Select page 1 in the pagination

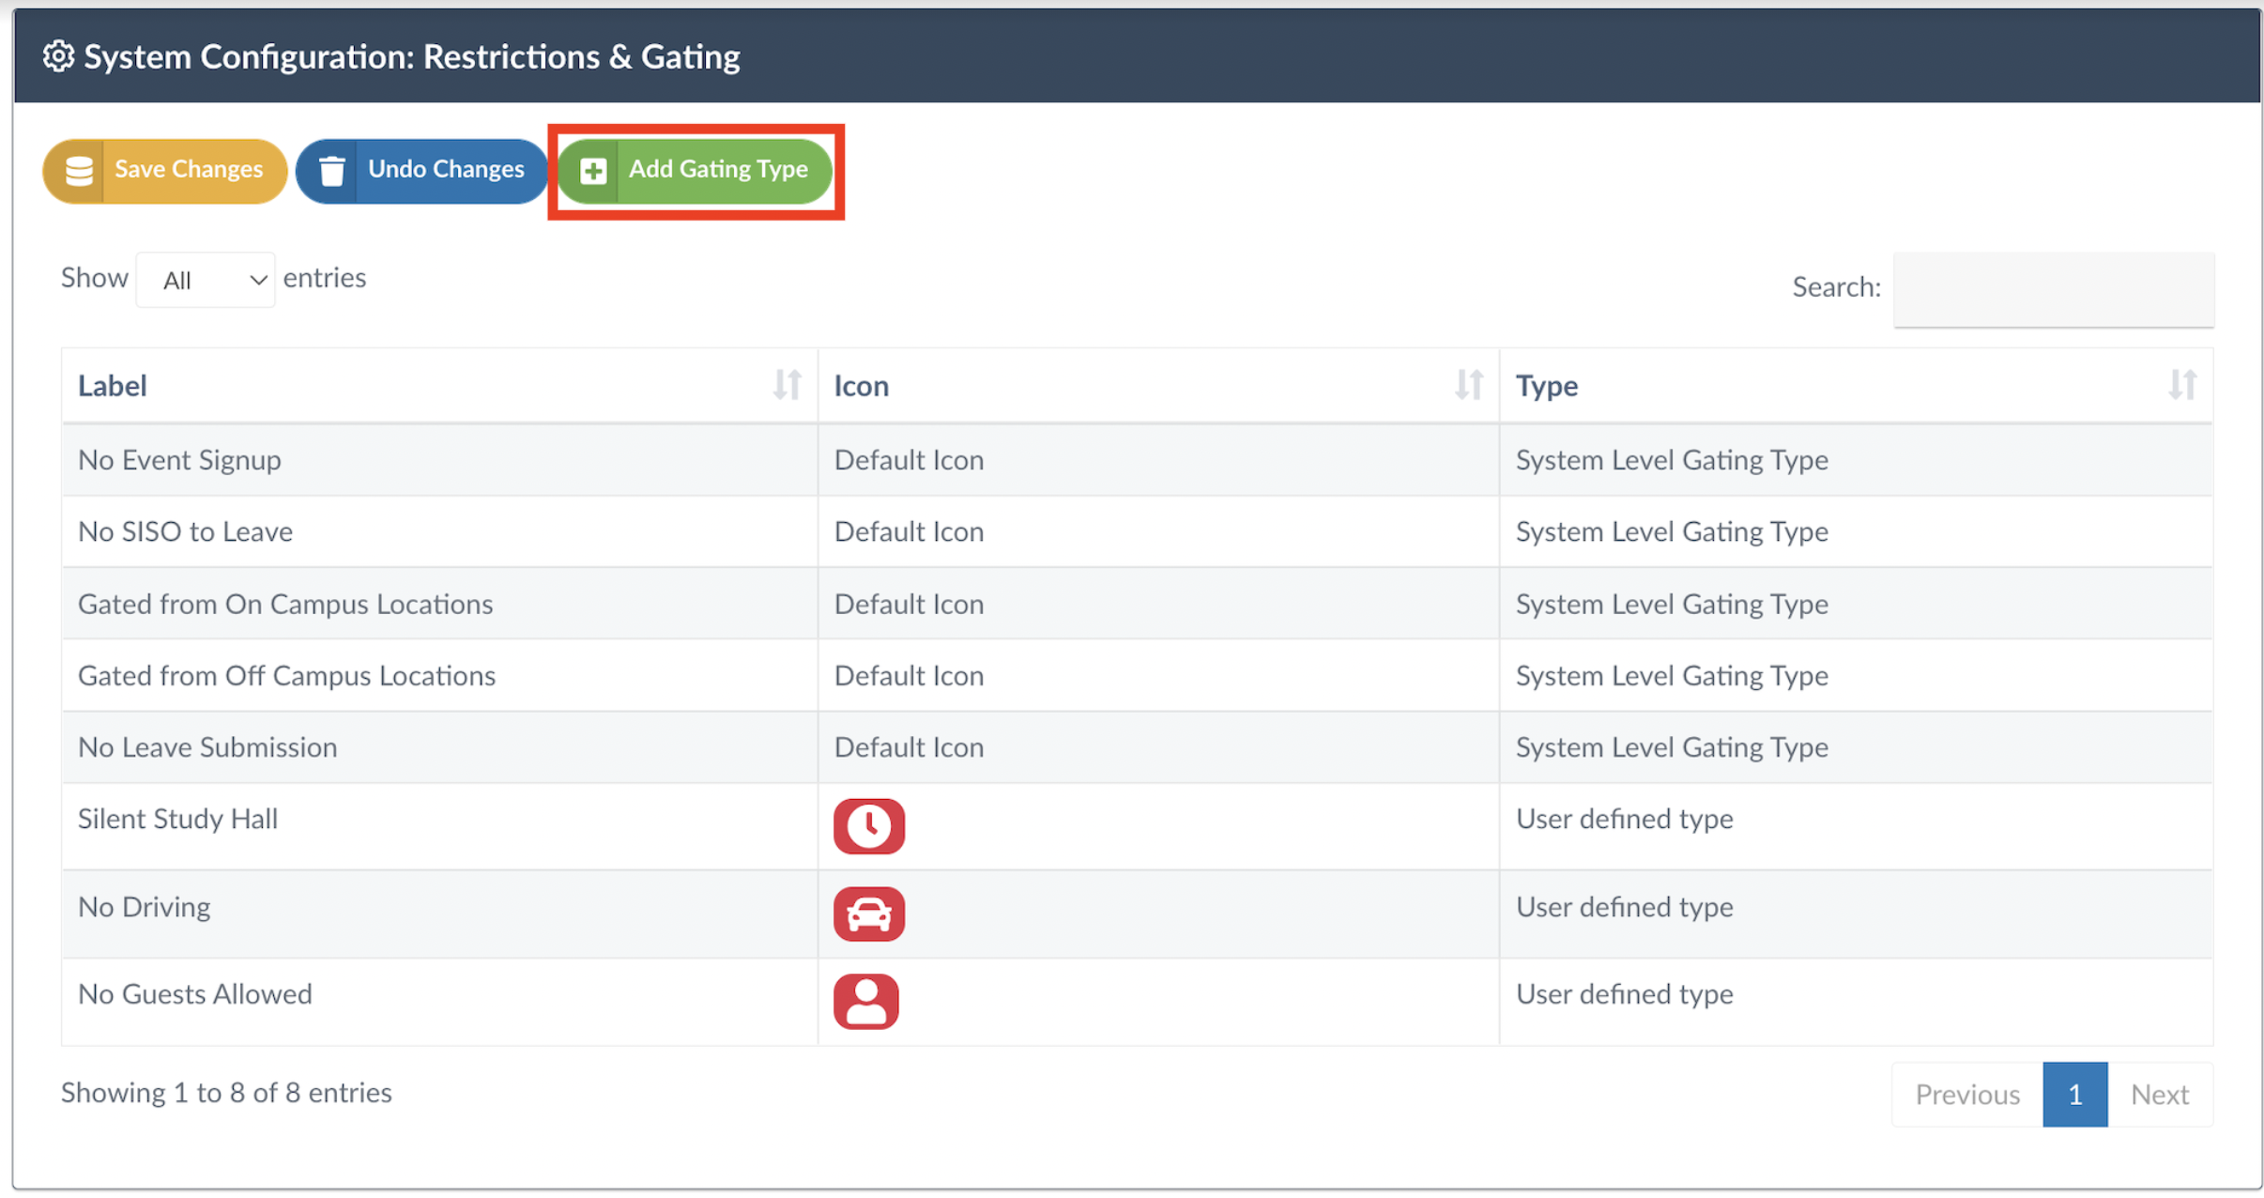tap(2074, 1094)
